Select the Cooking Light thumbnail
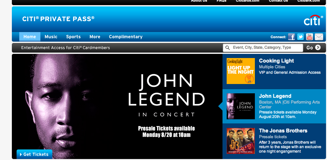The width and height of the screenshot is (327, 160). pos(241,71)
